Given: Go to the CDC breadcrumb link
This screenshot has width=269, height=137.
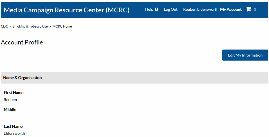Looking at the screenshot, I should point(4,26).
